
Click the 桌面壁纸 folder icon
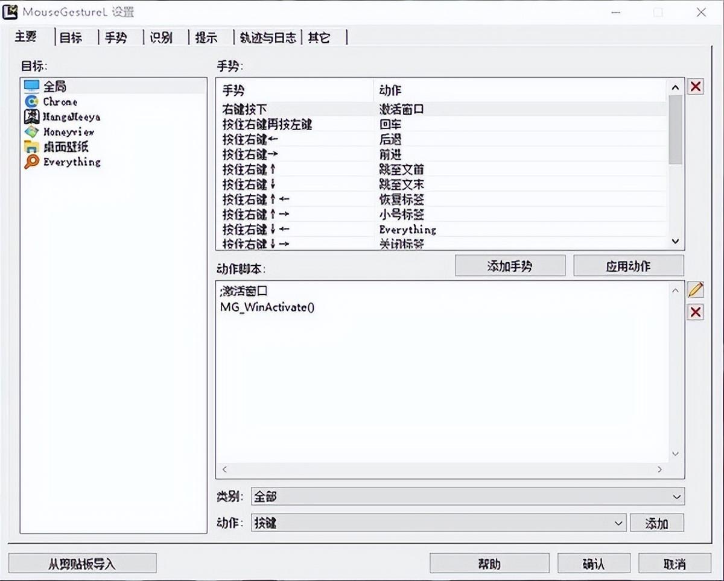[31, 146]
